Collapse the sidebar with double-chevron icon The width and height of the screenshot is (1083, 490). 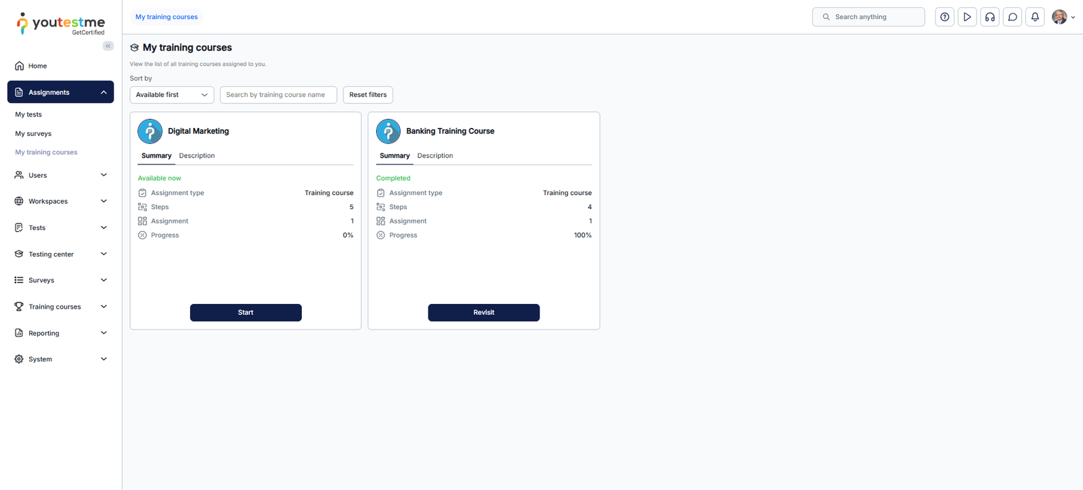click(108, 46)
